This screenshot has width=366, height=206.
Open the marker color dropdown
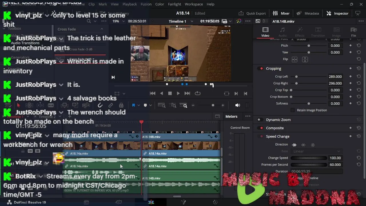pyautogui.click(x=150, y=105)
